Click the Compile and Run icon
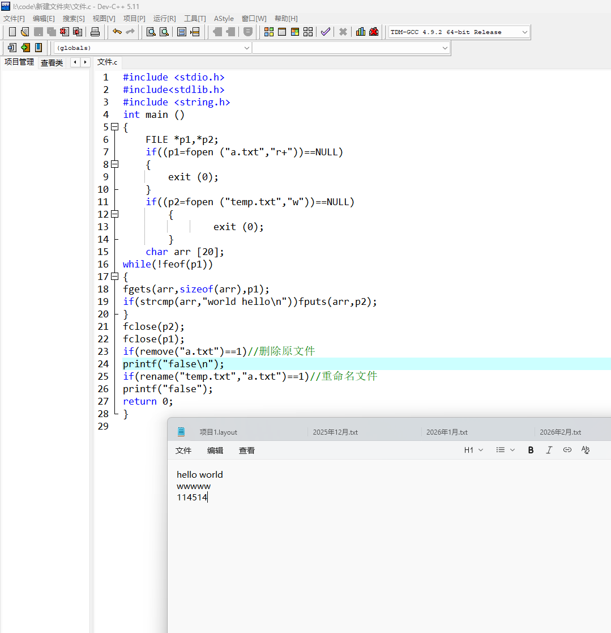The width and height of the screenshot is (611, 633). 295,32
